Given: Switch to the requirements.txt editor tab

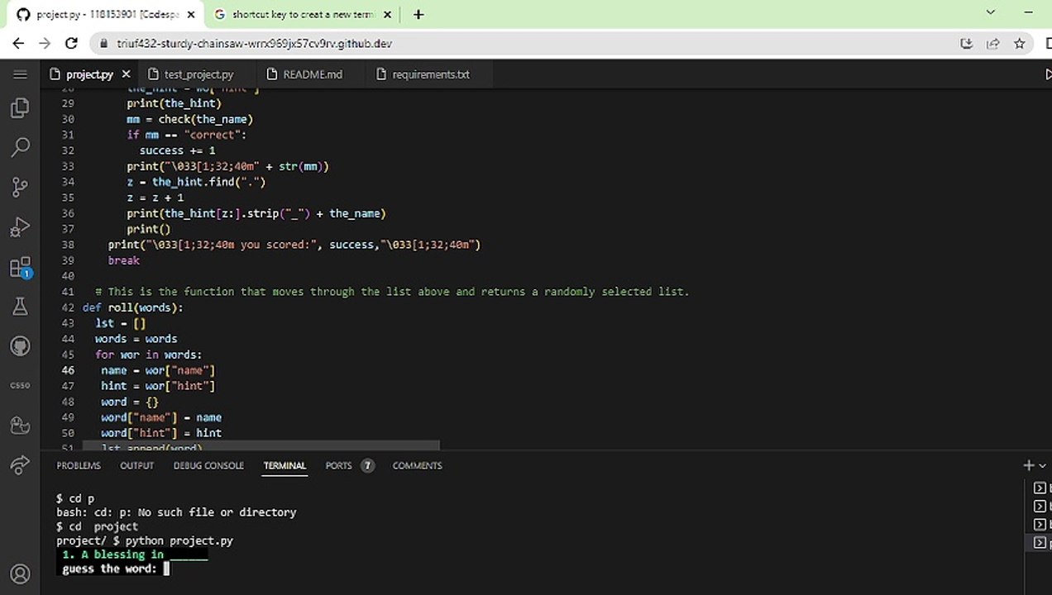Looking at the screenshot, I should [x=430, y=74].
